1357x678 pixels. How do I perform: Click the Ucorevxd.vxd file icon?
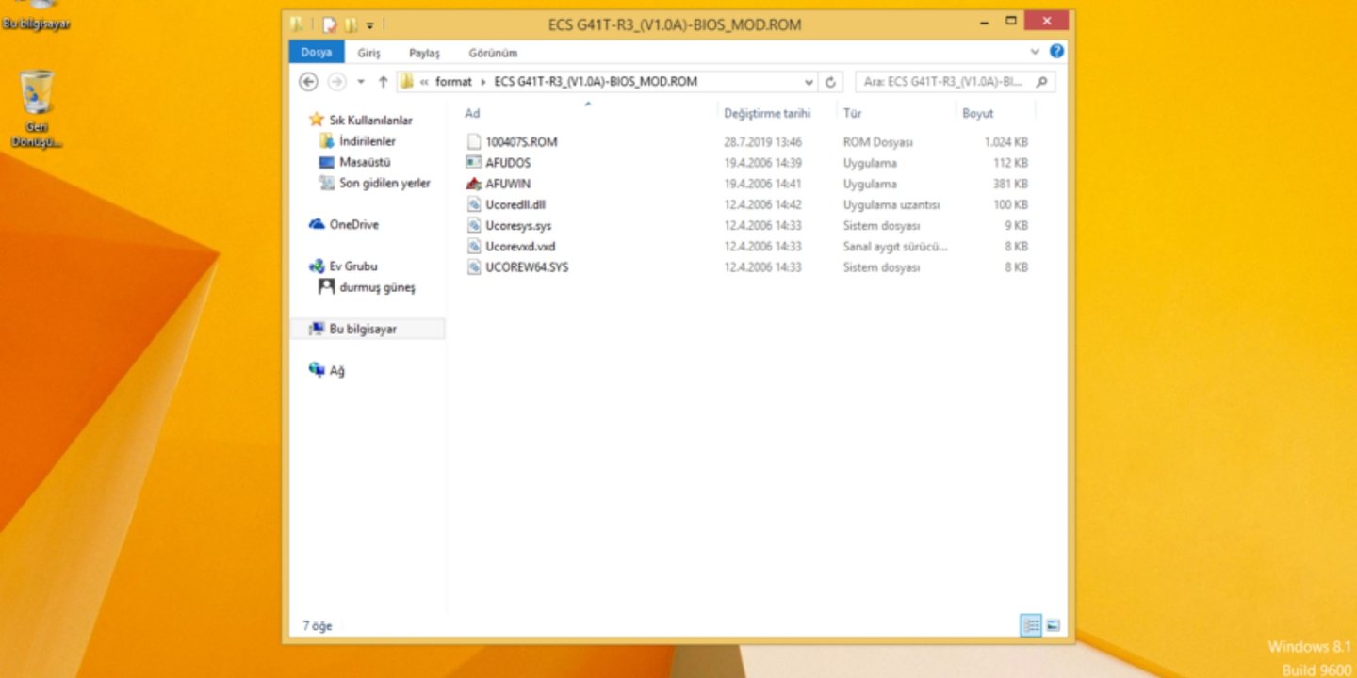click(473, 246)
